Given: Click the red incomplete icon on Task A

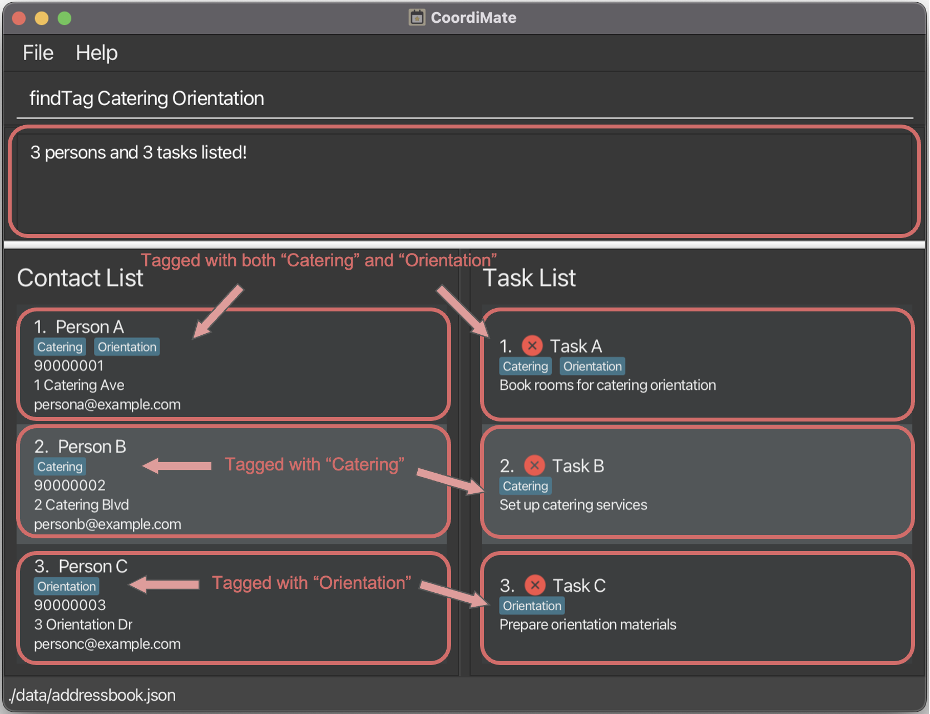Looking at the screenshot, I should click(532, 346).
